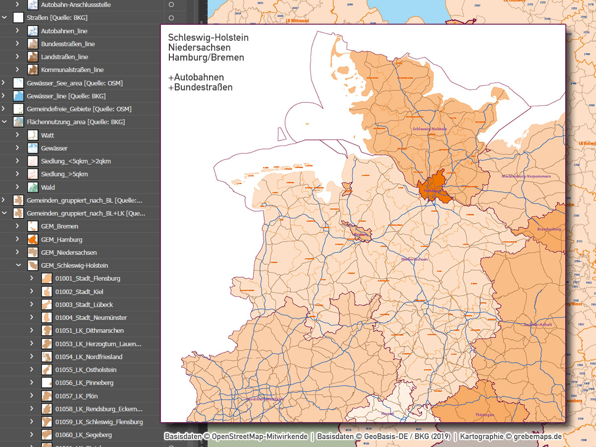Click the Autobahnen_line layer thumbnail
The height and width of the screenshot is (447, 596).
coord(33,30)
